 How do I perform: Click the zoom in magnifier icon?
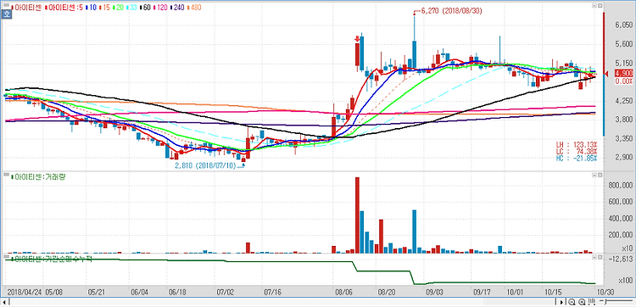[x=582, y=302]
